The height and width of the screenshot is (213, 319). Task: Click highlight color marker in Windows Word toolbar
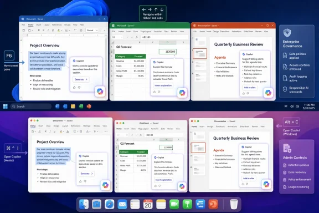(x=59, y=30)
